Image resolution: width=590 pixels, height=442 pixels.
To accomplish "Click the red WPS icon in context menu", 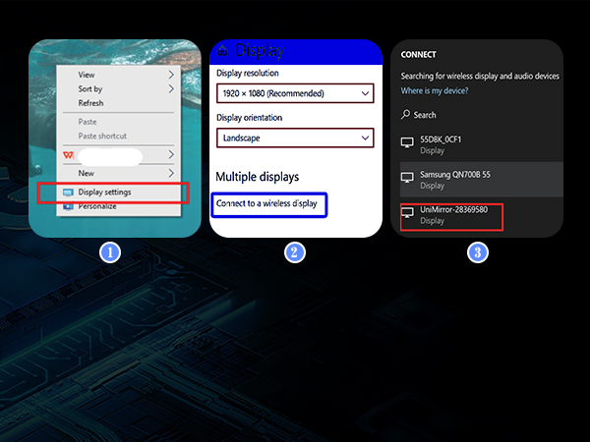I will pyautogui.click(x=68, y=155).
